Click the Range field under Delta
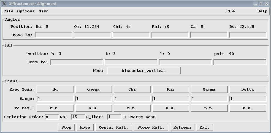Image resolution: width=271 pixels, height=133 pixels. click(x=248, y=99)
